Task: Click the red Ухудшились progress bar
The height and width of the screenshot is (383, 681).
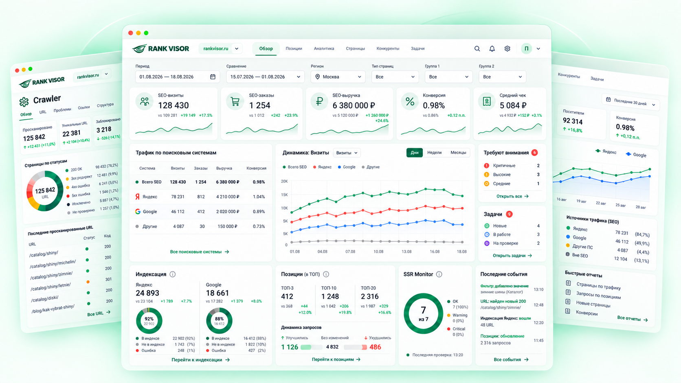Action: pyautogui.click(x=355, y=347)
